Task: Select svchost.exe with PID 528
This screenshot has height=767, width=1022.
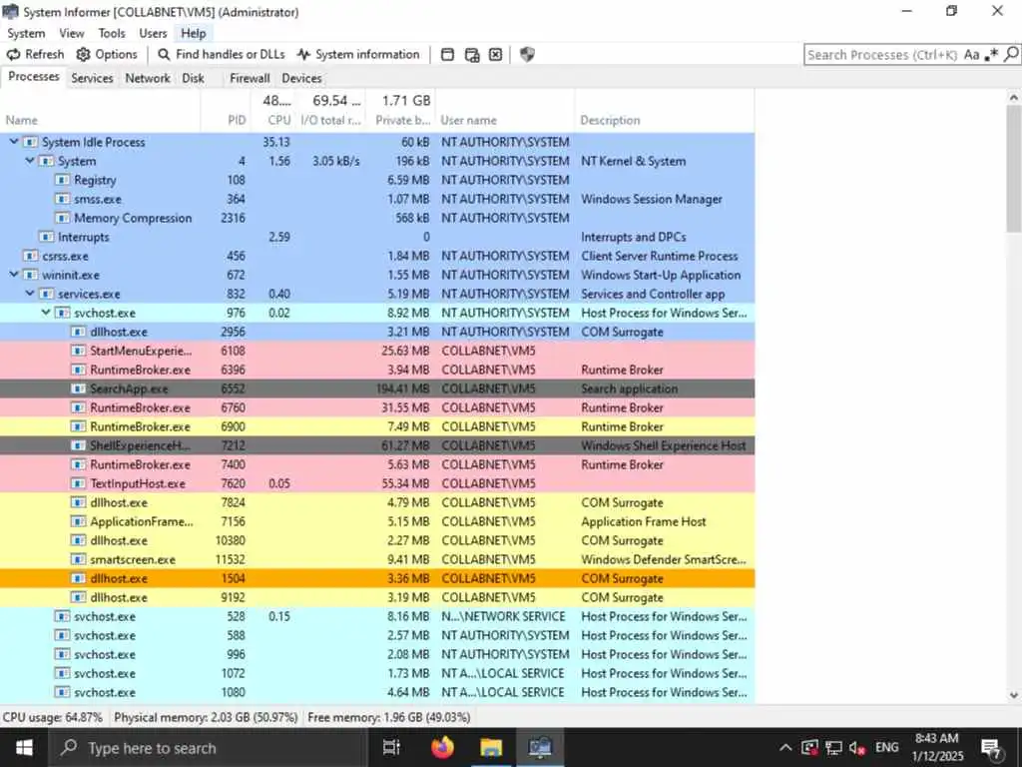Action: click(377, 615)
